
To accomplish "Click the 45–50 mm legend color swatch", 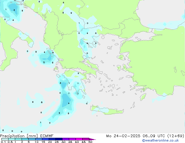I will 86,139.
